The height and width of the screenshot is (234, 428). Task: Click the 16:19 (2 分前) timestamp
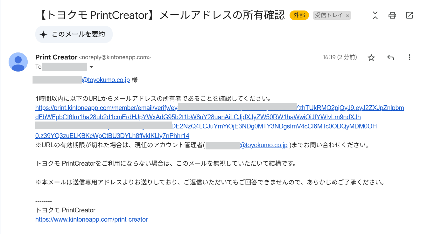click(340, 57)
